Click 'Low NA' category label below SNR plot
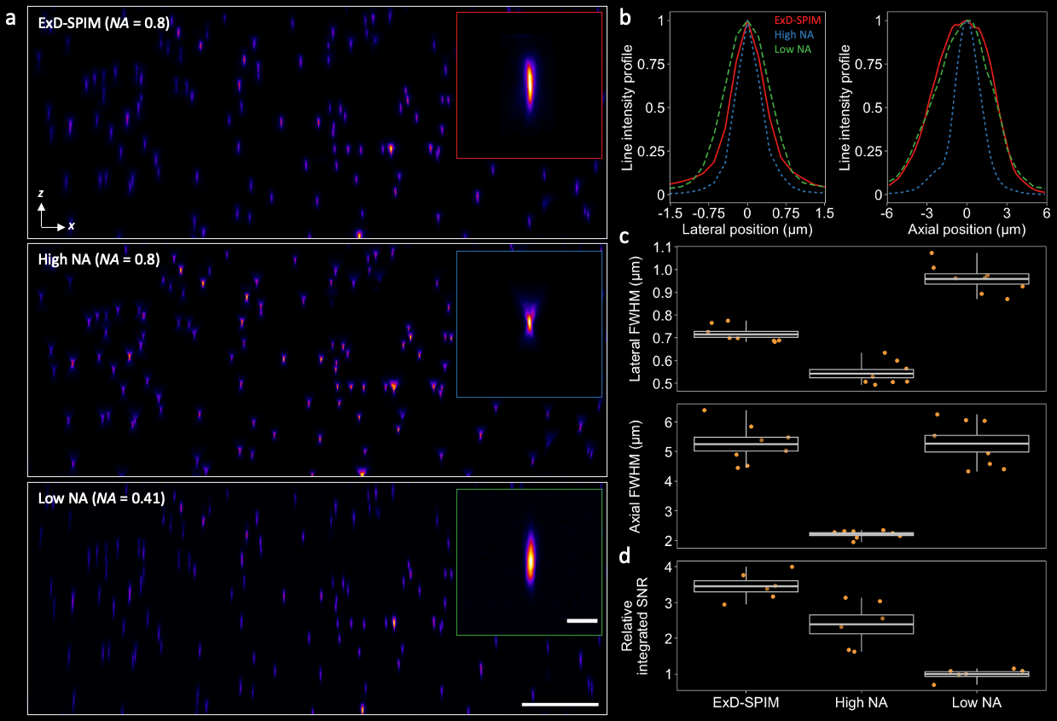This screenshot has width=1057, height=721. [977, 703]
